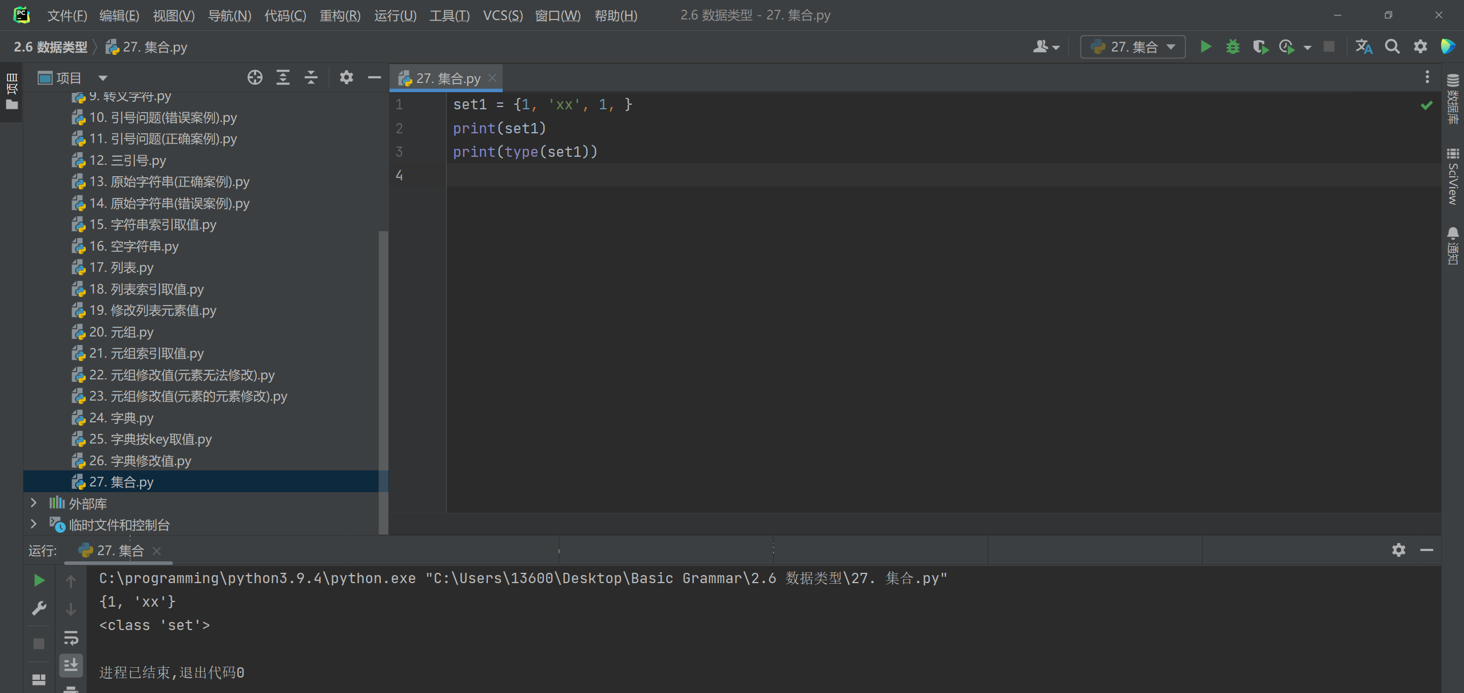Click the profiler run icon
The height and width of the screenshot is (693, 1464).
tap(1287, 46)
